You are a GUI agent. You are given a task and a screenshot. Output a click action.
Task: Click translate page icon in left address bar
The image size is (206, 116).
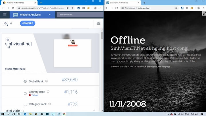pos(68,8)
